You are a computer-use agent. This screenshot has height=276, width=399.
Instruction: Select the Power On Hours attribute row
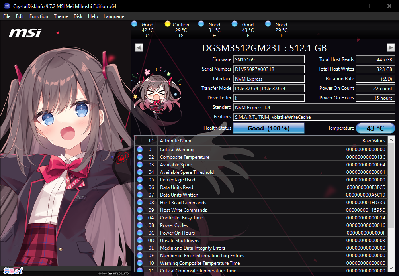coord(261,233)
